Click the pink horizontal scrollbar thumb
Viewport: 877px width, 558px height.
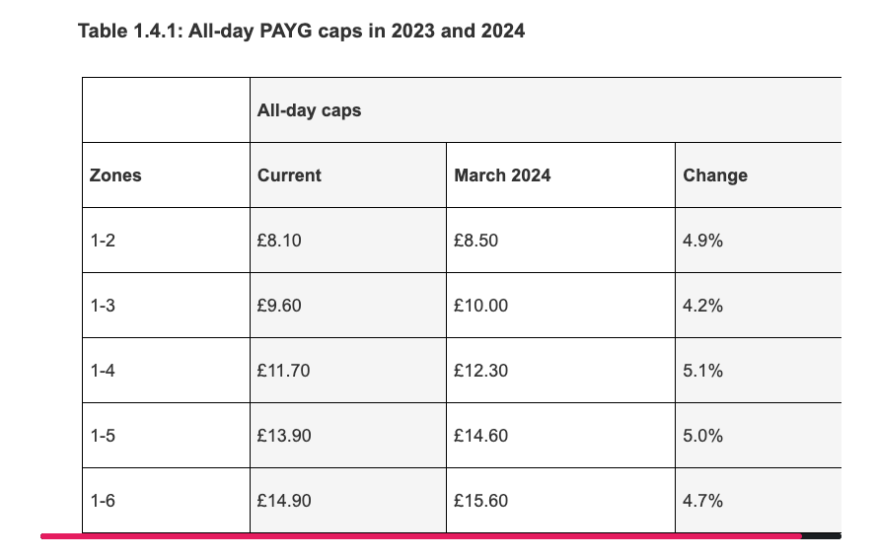coord(421,536)
